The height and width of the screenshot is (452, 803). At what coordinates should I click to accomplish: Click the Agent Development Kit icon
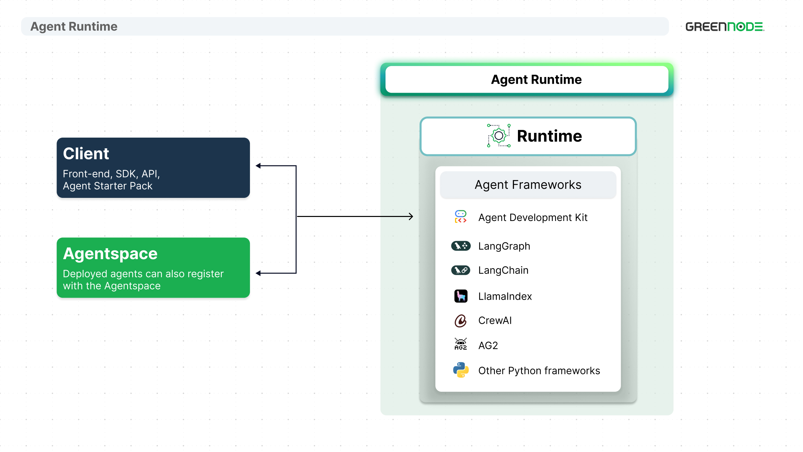(461, 217)
